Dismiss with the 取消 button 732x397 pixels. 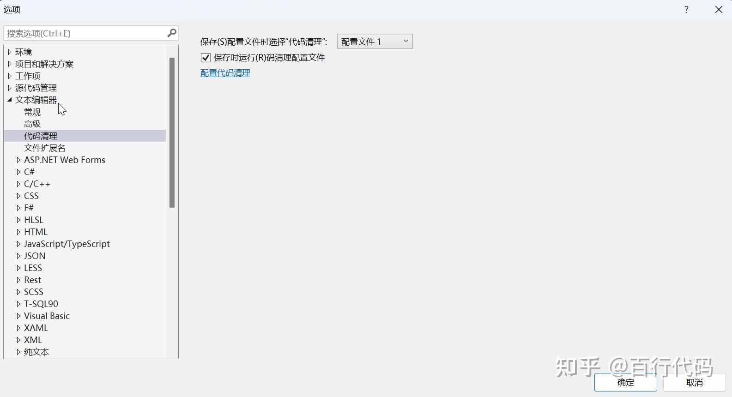click(x=694, y=382)
